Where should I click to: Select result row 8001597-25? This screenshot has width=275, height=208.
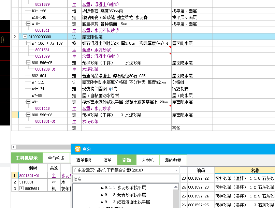click(228, 205)
